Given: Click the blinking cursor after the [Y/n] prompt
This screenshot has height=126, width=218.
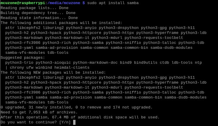Looking at the screenshot, I should [74, 122].
